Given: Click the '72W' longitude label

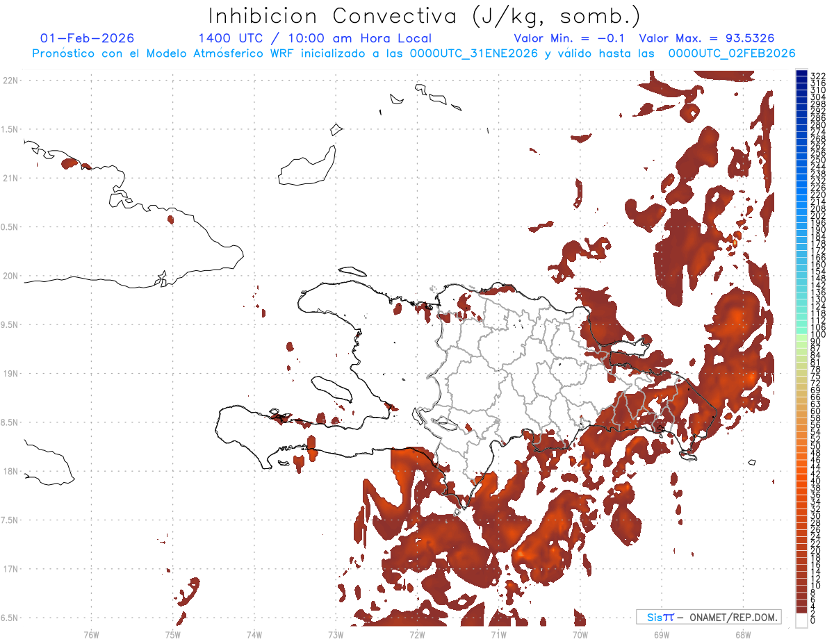Looking at the screenshot, I should tap(417, 635).
